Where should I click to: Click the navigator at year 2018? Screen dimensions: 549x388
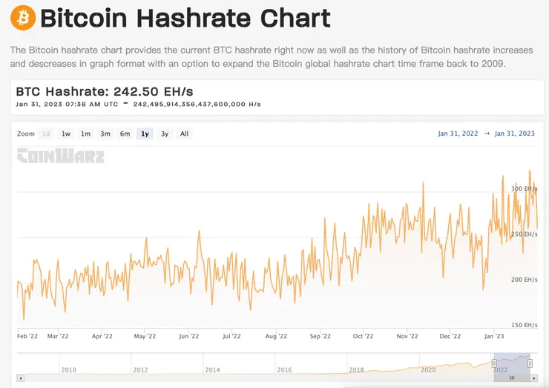click(x=357, y=369)
